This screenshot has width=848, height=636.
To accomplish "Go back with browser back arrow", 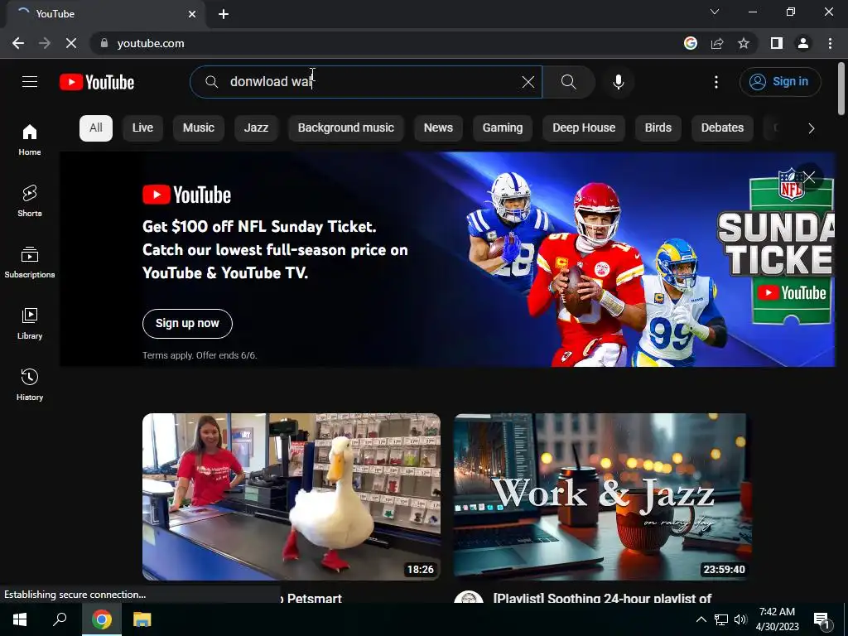I will click(x=18, y=43).
